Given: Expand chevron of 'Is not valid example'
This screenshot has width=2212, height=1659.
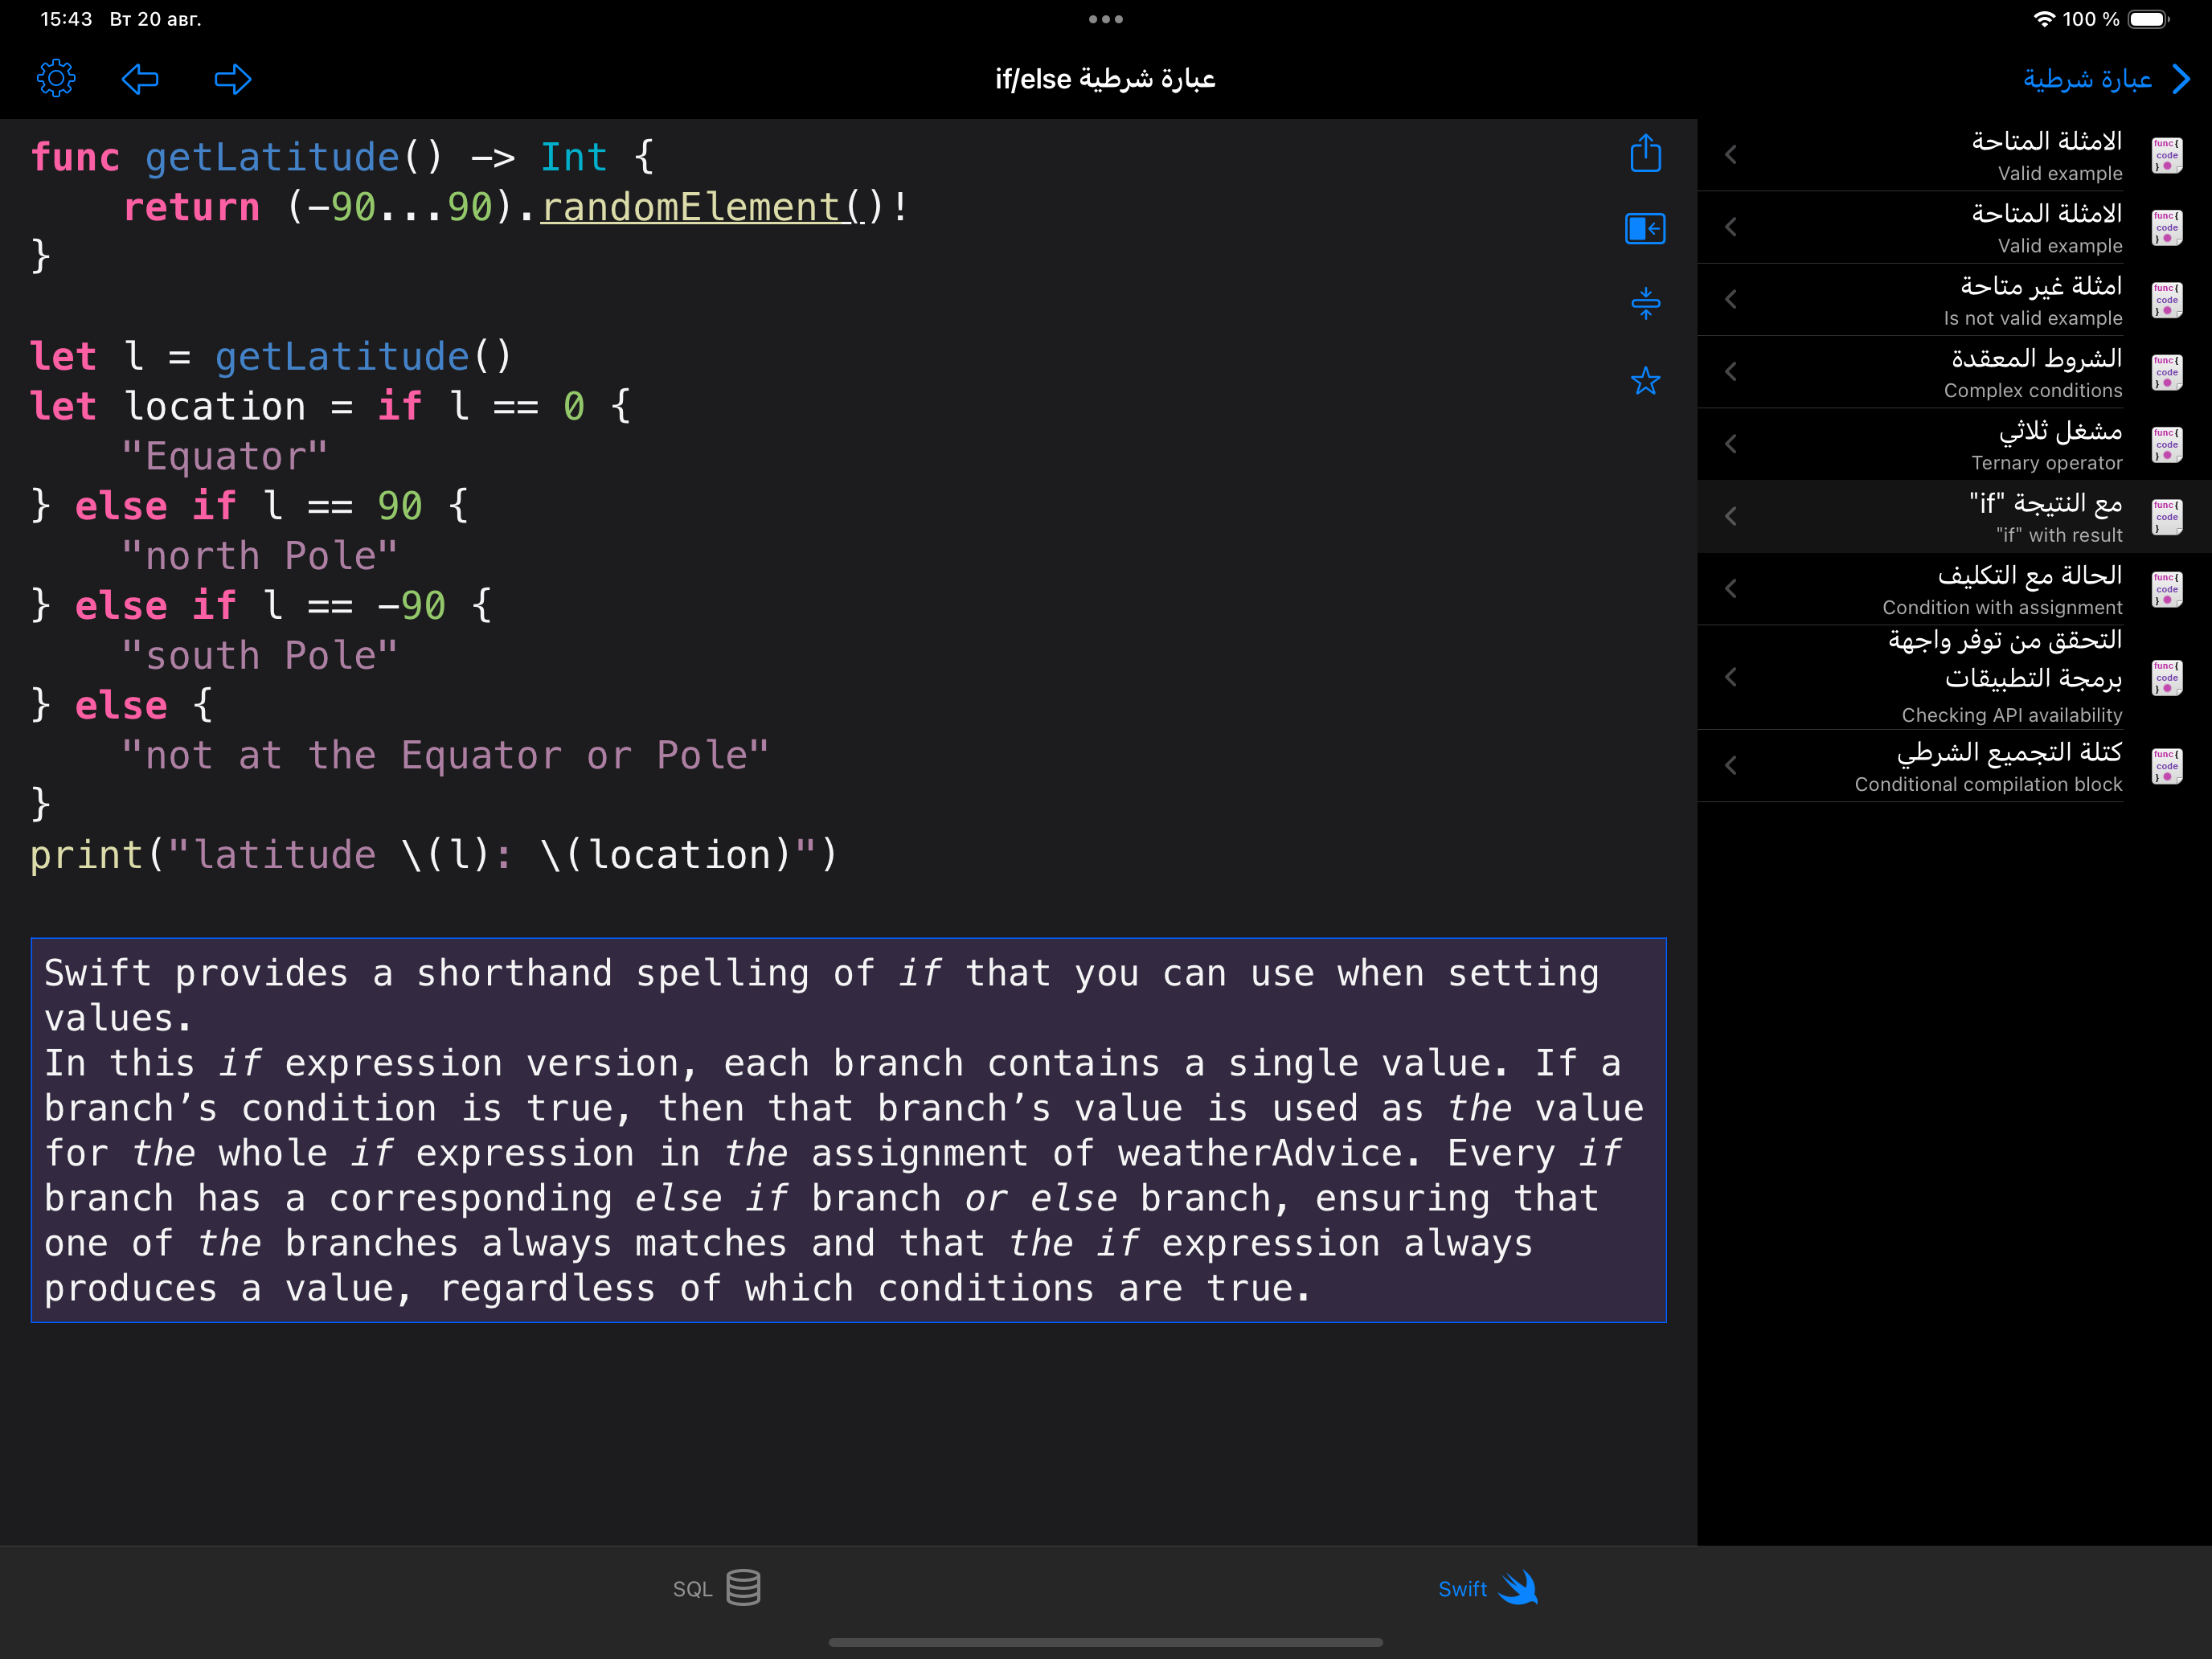Looking at the screenshot, I should click(1731, 299).
